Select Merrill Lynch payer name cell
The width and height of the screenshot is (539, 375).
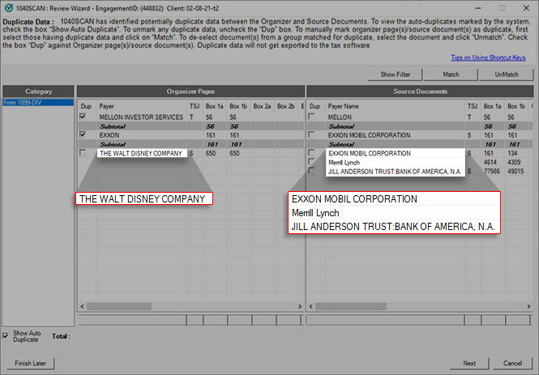[396, 163]
